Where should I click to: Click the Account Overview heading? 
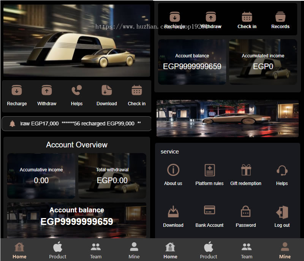tap(77, 145)
